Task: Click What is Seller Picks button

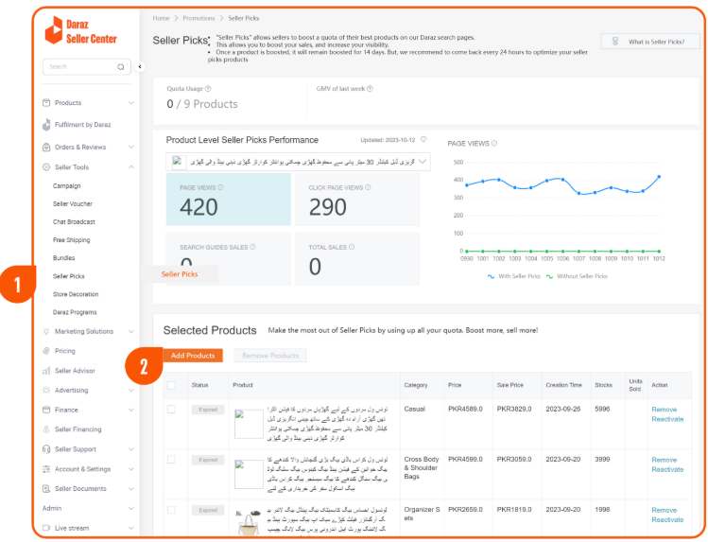Action: (650, 42)
